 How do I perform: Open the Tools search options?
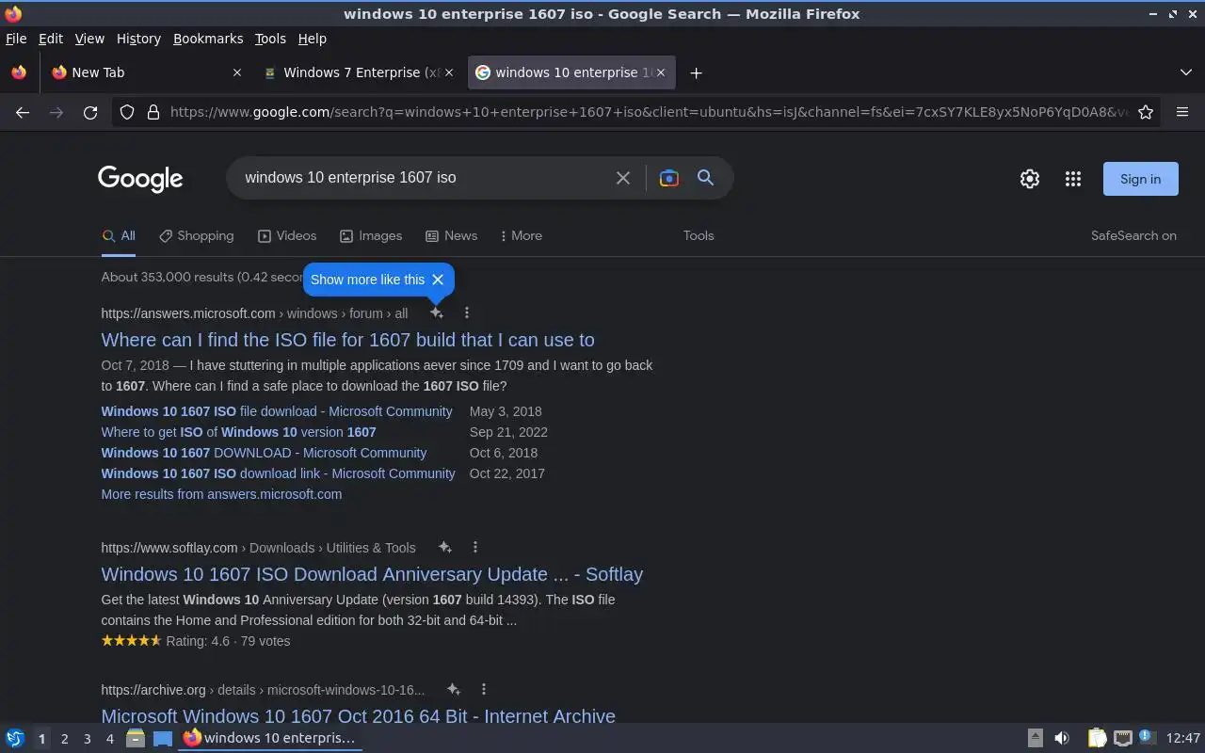pos(699,236)
